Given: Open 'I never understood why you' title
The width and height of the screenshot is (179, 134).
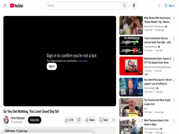Looking at the screenshot, I should pyautogui.click(x=158, y=40).
